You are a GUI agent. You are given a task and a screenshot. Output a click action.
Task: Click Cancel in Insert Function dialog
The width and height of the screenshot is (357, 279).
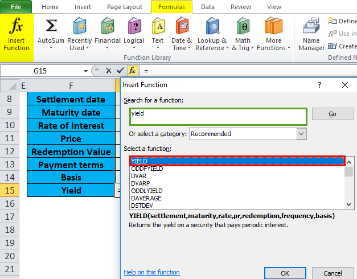[333, 273]
